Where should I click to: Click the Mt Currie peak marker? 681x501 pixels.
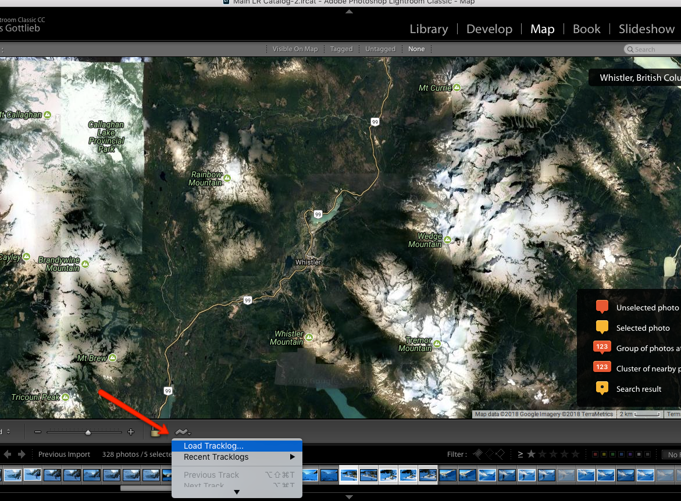[457, 88]
